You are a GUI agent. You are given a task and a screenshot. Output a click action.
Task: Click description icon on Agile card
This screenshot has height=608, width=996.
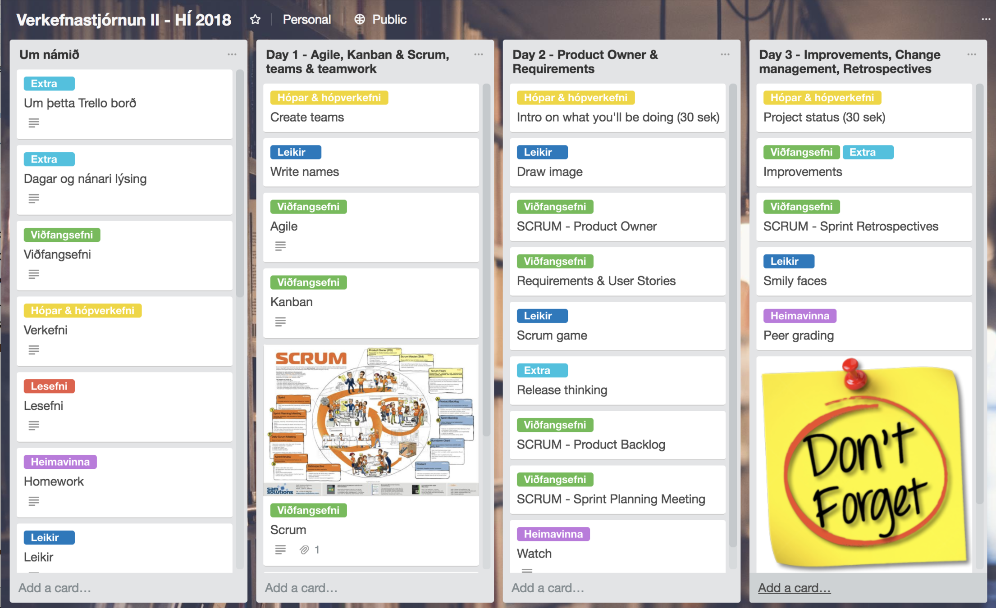click(280, 246)
